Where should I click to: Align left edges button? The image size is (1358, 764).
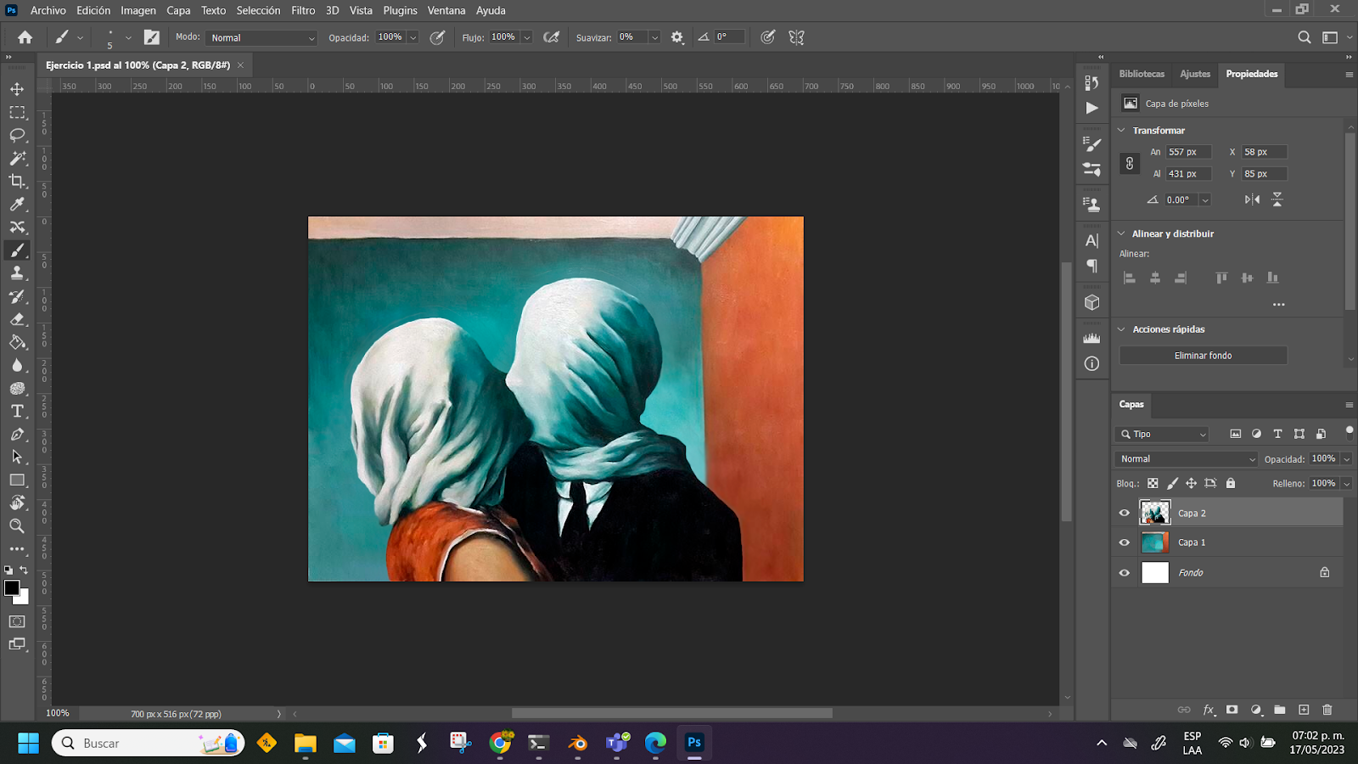click(1130, 278)
